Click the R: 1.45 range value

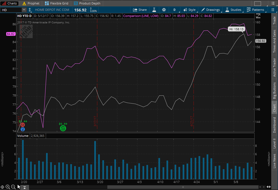coord(116,16)
